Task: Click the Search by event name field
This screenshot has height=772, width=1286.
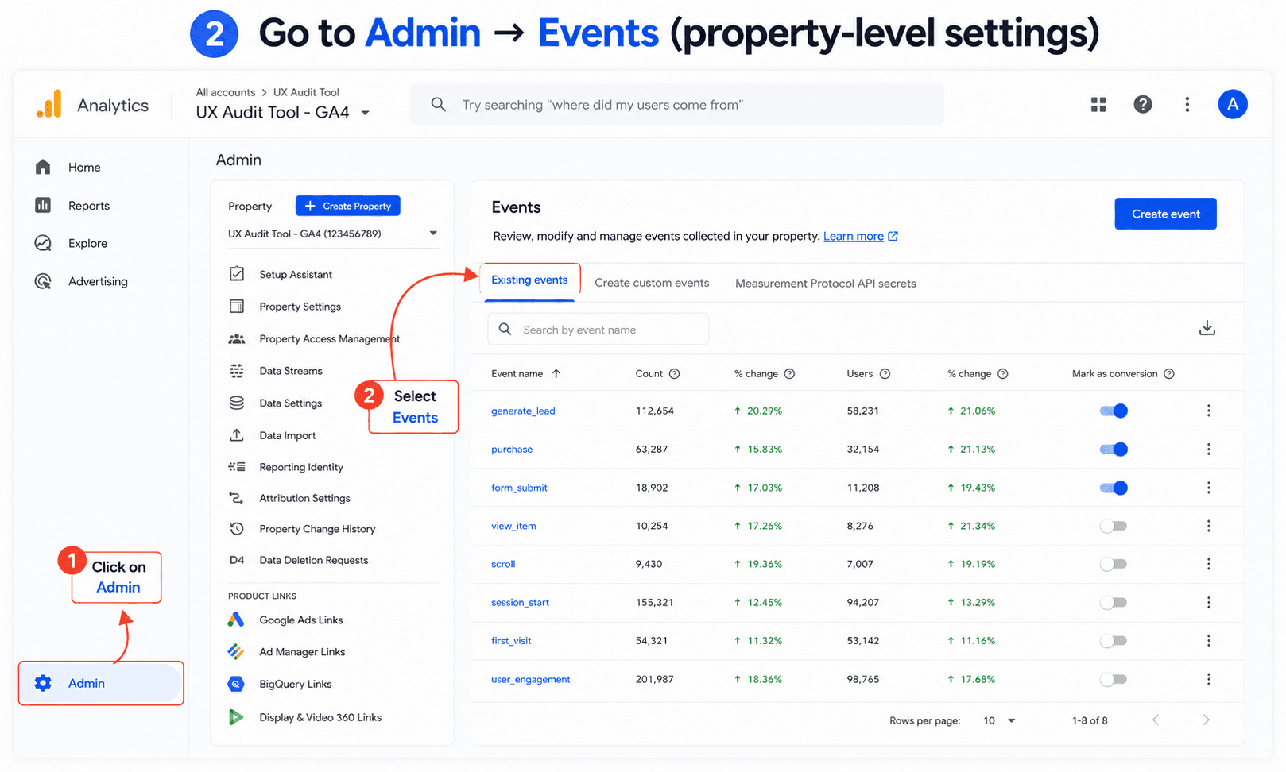Action: click(598, 330)
